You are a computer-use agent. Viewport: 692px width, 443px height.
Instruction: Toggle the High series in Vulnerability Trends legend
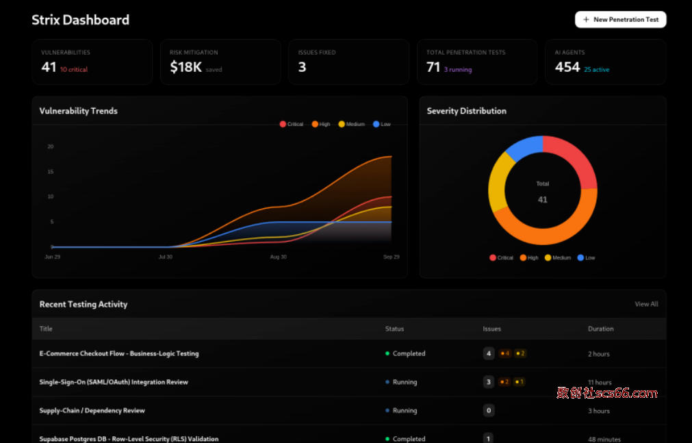(321, 124)
